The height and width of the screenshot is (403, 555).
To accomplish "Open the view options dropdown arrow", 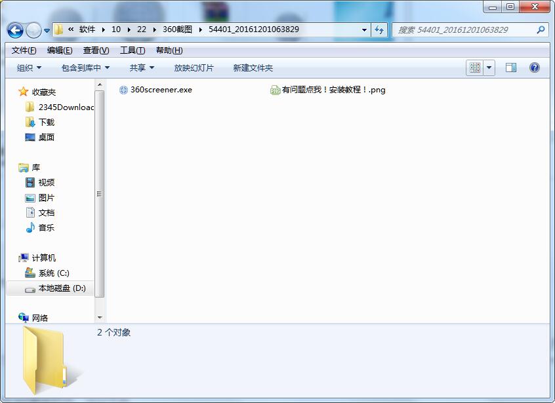I will click(489, 67).
